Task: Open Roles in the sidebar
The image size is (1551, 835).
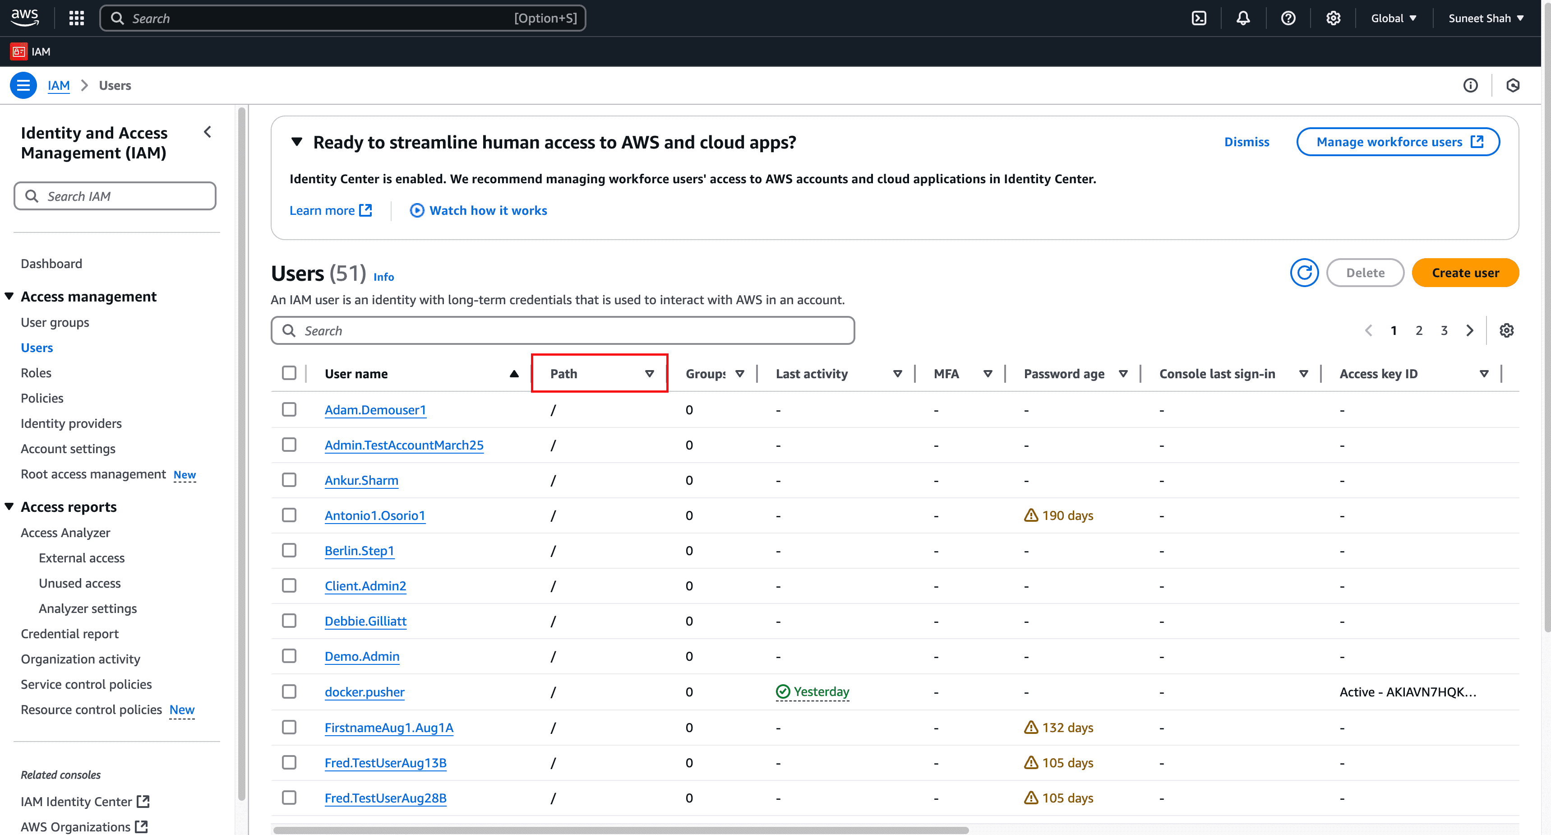Action: [36, 373]
